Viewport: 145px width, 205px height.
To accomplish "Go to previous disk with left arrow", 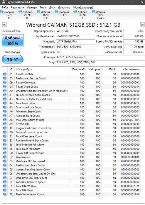I will [x=4, y=25].
